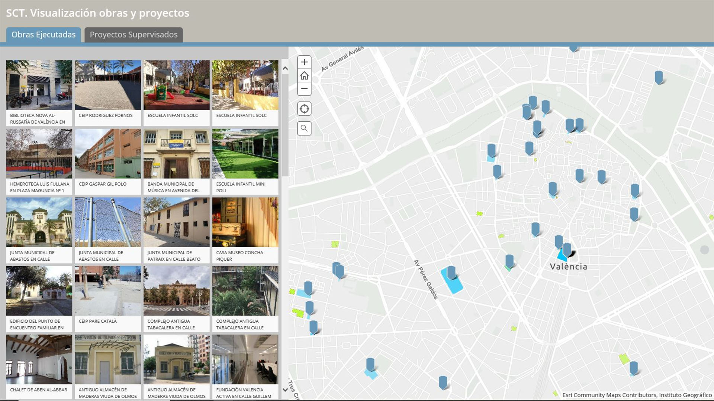Click the lowest marker at map bottom
The height and width of the screenshot is (401, 714).
443,383
